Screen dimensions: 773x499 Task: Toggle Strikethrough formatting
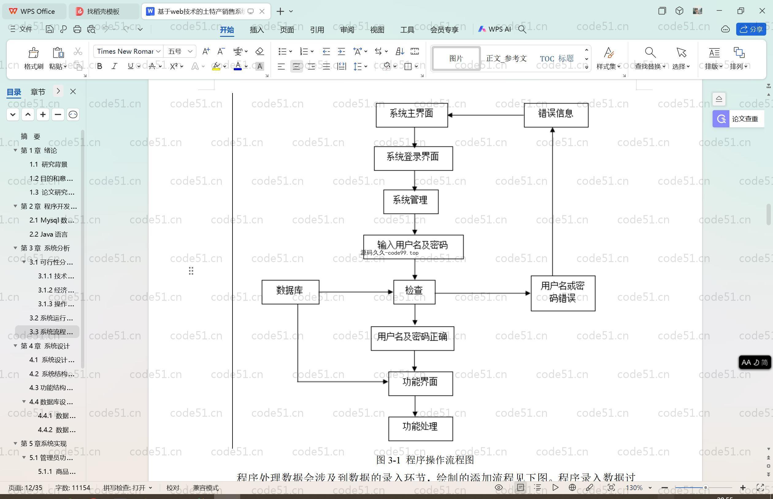click(x=152, y=66)
